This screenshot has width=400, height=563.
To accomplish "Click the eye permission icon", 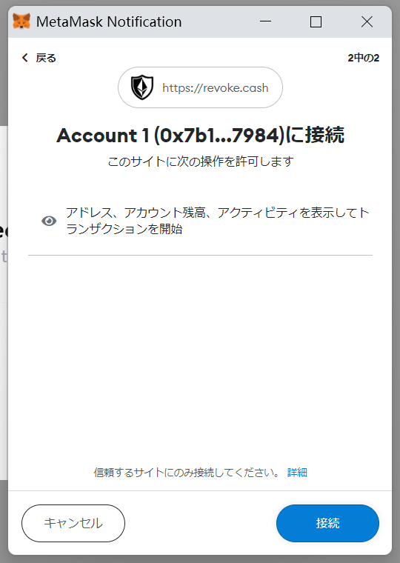I will [x=49, y=221].
